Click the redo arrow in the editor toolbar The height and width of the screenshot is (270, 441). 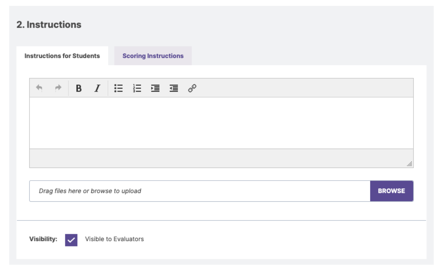(58, 88)
